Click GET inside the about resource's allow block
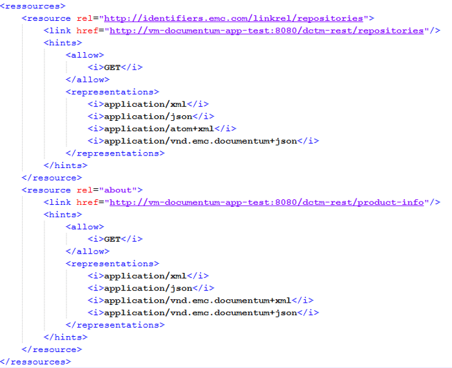 [112, 240]
